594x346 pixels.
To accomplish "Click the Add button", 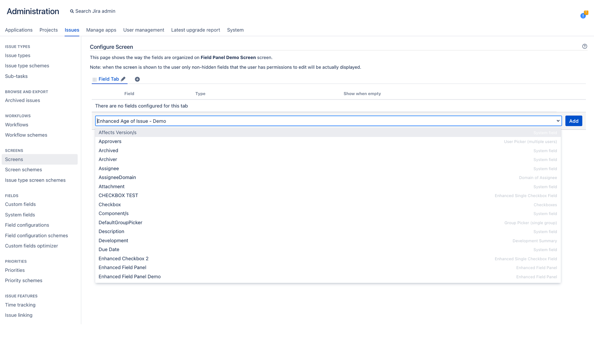I will [573, 121].
